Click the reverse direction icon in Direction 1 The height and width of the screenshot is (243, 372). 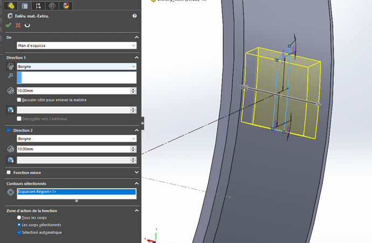10,67
